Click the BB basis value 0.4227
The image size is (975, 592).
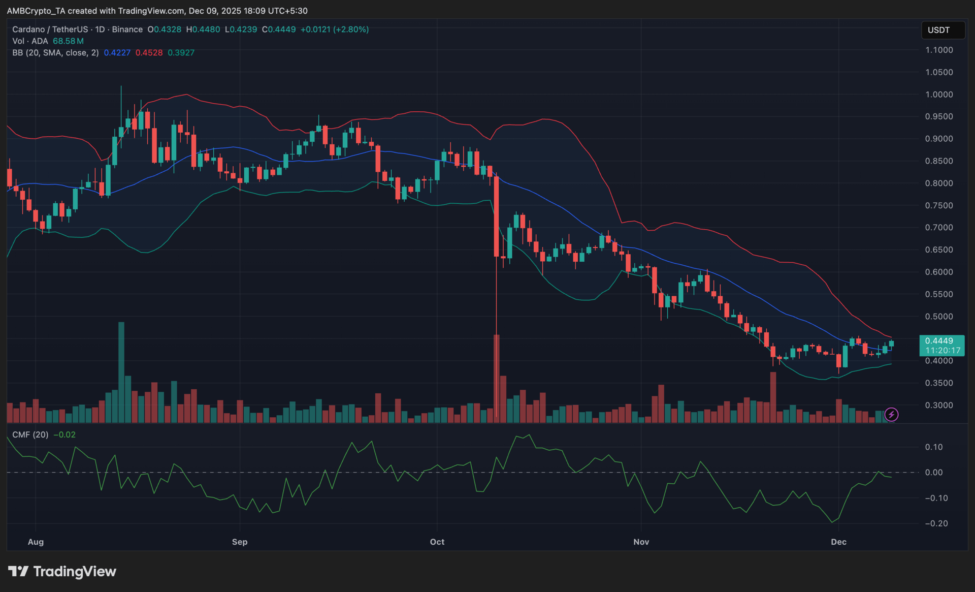pos(117,52)
